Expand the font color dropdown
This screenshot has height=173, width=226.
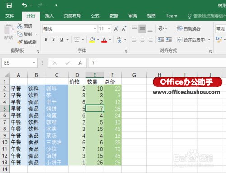(x=110, y=40)
